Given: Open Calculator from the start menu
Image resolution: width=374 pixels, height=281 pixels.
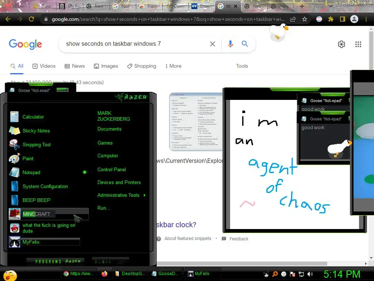Looking at the screenshot, I should [33, 117].
